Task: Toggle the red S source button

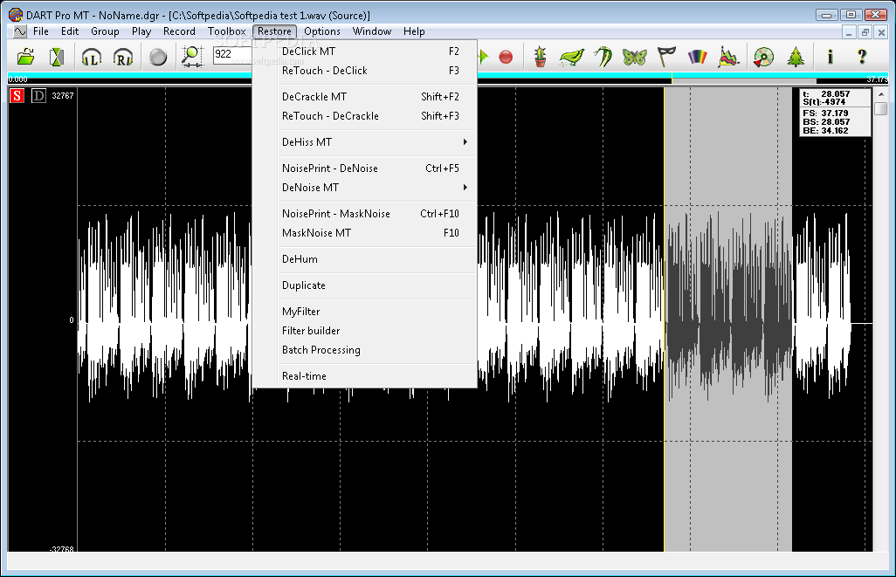Action: [x=17, y=95]
